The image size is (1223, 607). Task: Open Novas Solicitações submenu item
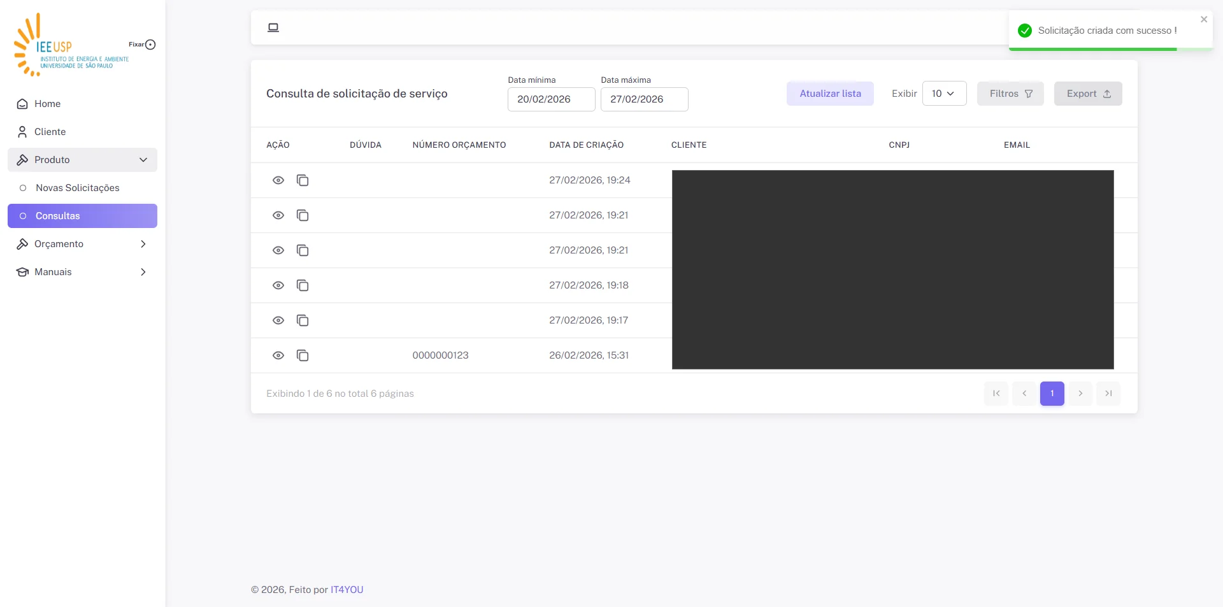82,188
